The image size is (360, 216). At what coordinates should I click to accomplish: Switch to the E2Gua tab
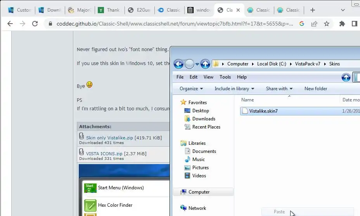tap(140, 10)
